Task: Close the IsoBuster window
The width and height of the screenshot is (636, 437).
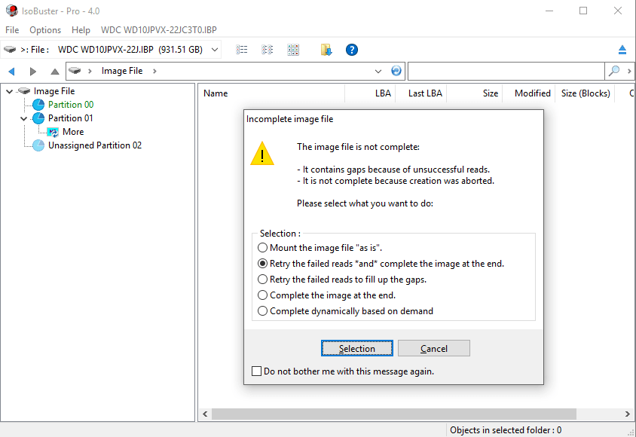Action: (x=618, y=11)
